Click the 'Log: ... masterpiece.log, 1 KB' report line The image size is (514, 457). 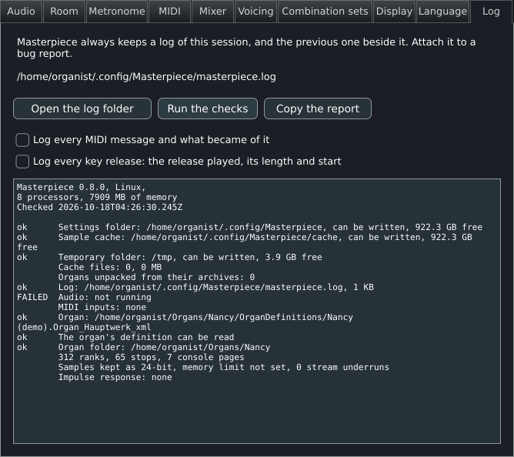[x=195, y=287]
